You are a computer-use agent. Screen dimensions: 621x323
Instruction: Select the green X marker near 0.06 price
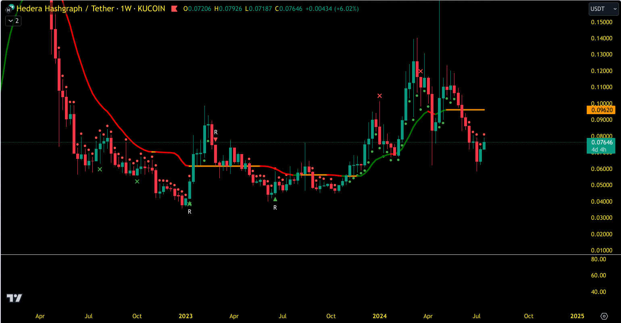click(100, 169)
